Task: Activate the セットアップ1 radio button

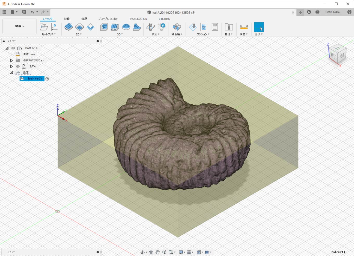Action: 47,79
